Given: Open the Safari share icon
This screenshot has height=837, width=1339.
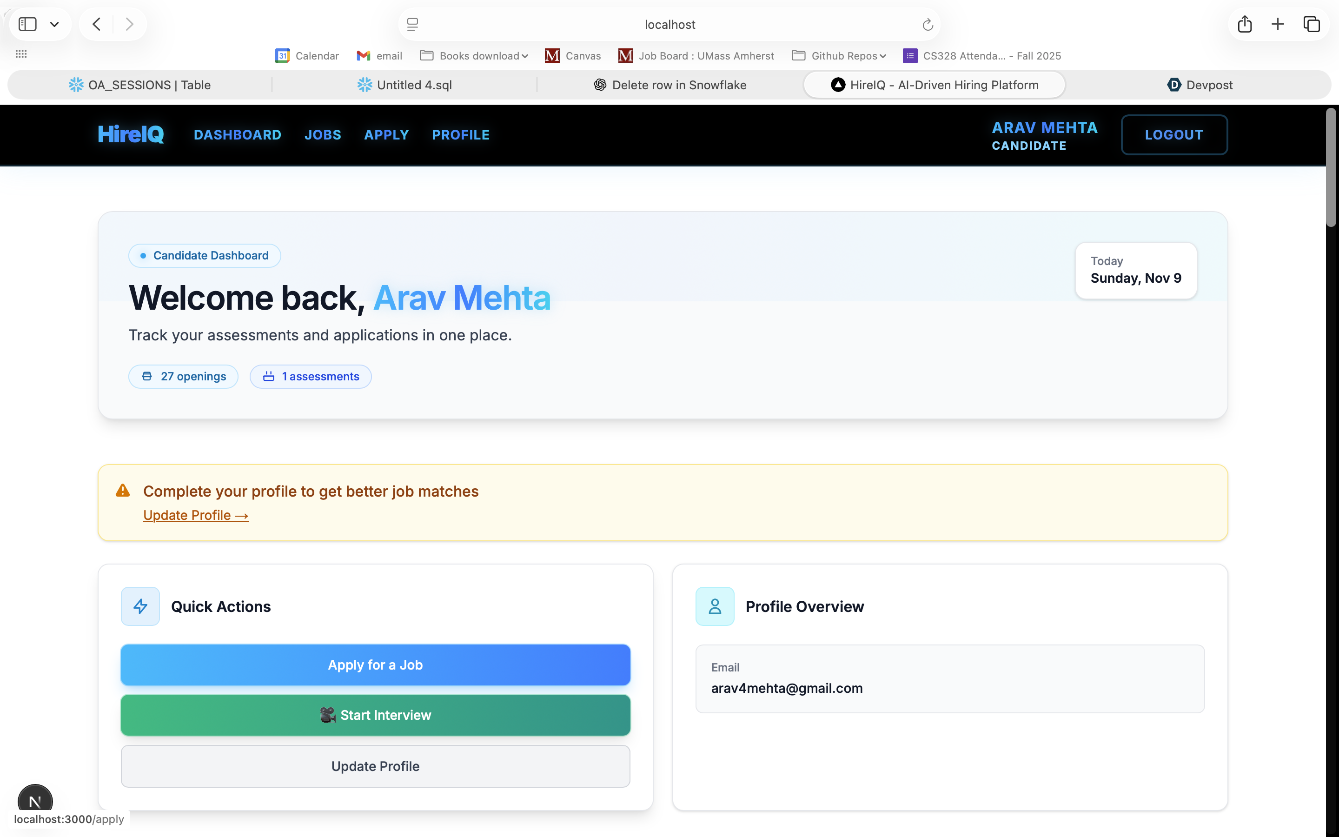Looking at the screenshot, I should [x=1244, y=24].
